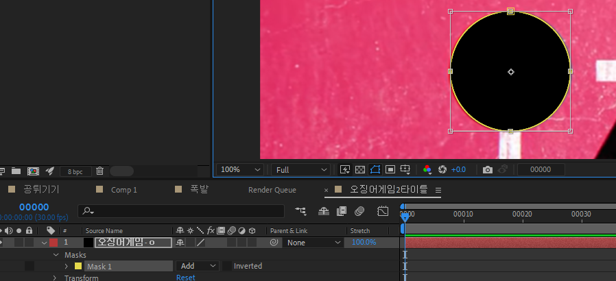616x281 pixels.
Task: Toggle Hide Shy Layers timeline switch
Action: (324, 211)
